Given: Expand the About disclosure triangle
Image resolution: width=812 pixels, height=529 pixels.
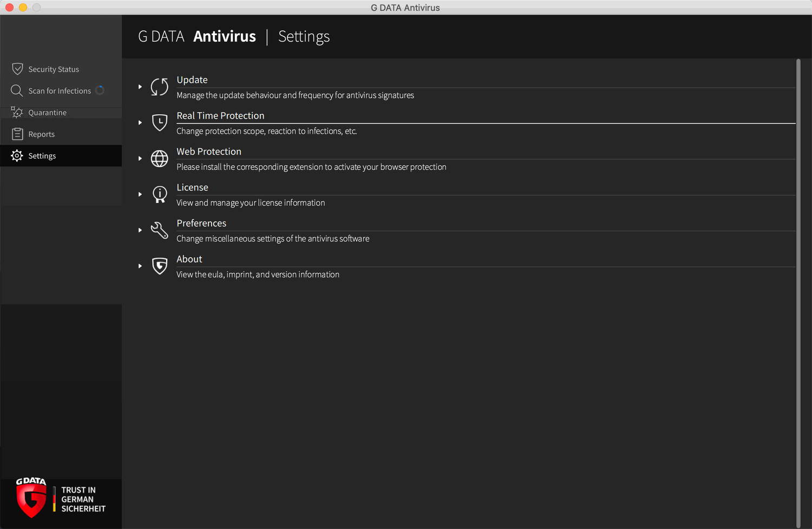Looking at the screenshot, I should (x=140, y=266).
